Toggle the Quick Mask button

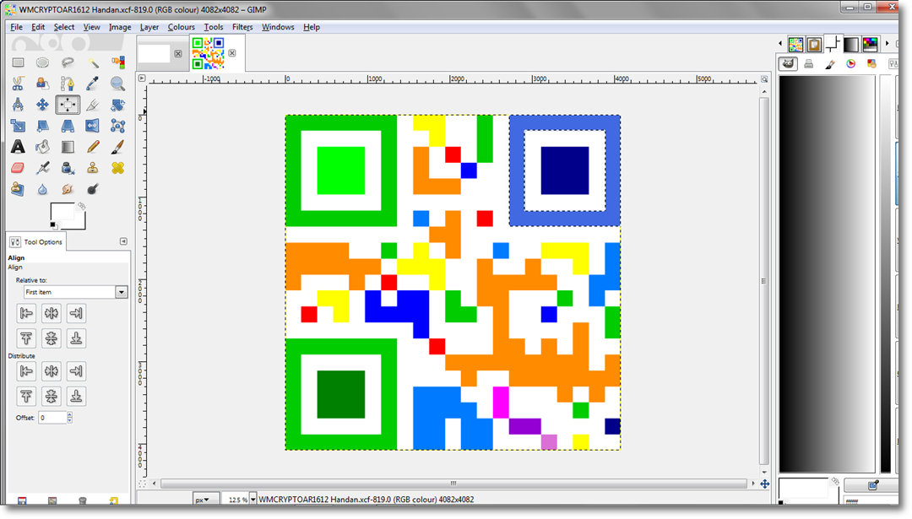click(x=142, y=484)
